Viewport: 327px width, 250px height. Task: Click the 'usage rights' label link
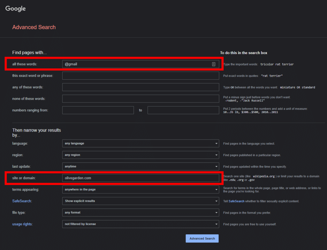pyautogui.click(x=22, y=224)
